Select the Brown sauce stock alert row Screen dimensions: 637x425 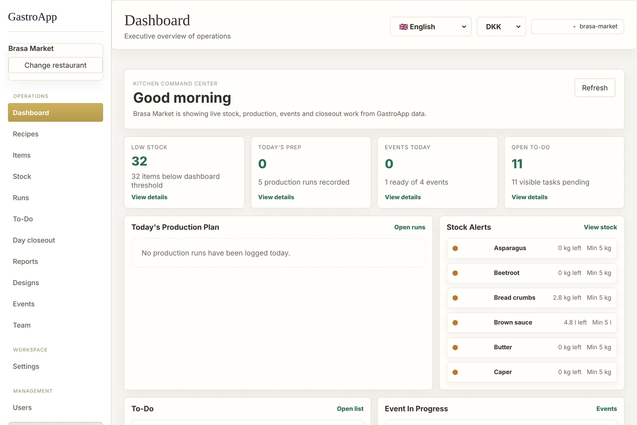point(531,323)
